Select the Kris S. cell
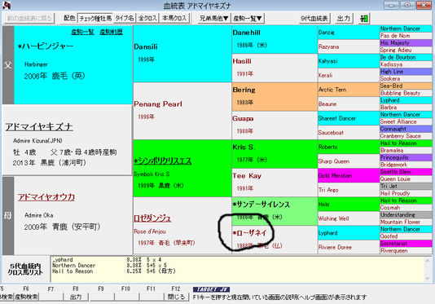This screenshot has width=435, height=304. click(x=275, y=154)
